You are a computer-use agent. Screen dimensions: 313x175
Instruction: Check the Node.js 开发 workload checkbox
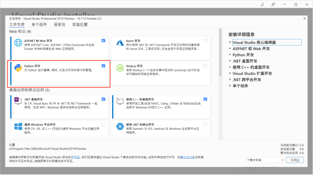205,66
